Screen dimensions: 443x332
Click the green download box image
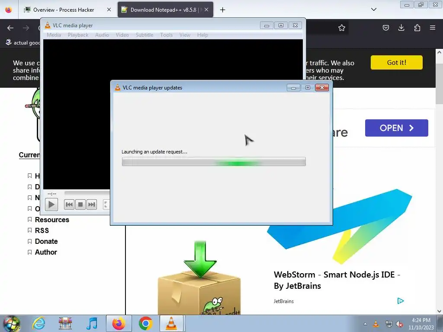coord(199,278)
